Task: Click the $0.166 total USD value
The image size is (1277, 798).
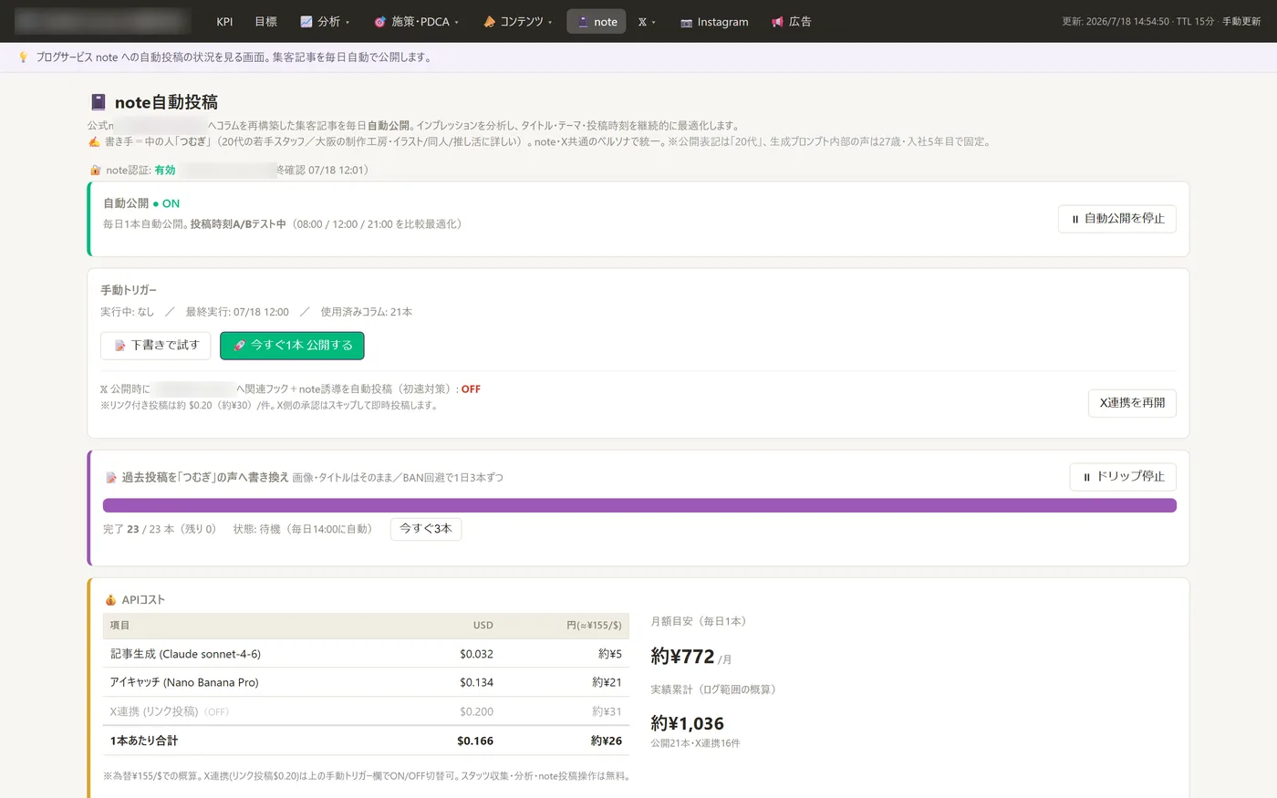Action: tap(475, 741)
